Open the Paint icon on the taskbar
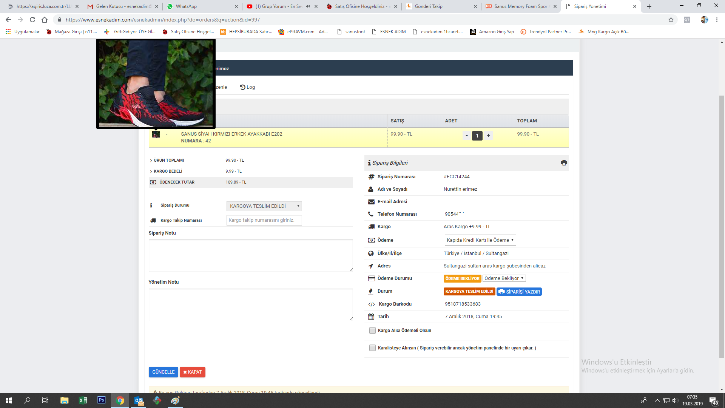This screenshot has width=725, height=408. click(175, 400)
